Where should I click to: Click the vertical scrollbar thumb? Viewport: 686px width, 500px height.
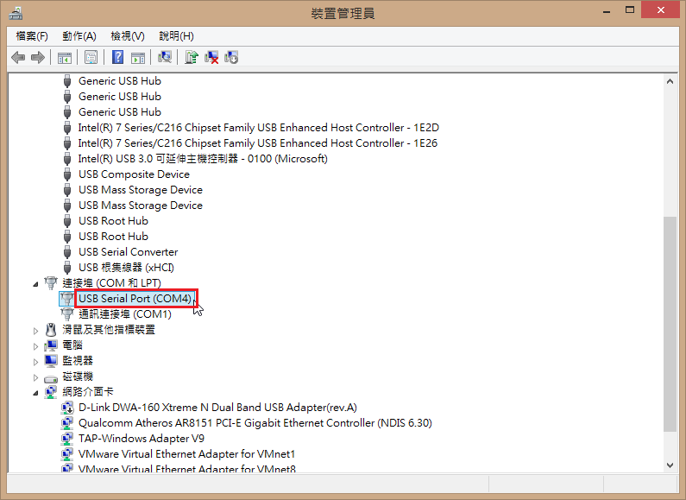click(670, 324)
